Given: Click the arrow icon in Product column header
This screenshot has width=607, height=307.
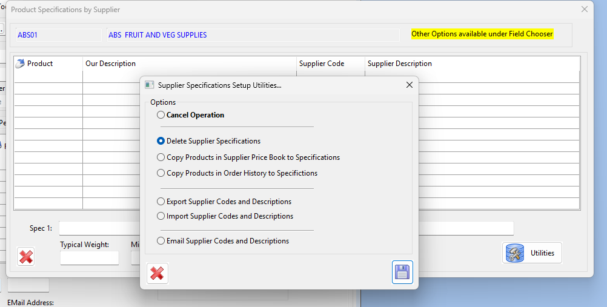Looking at the screenshot, I should click(x=20, y=64).
